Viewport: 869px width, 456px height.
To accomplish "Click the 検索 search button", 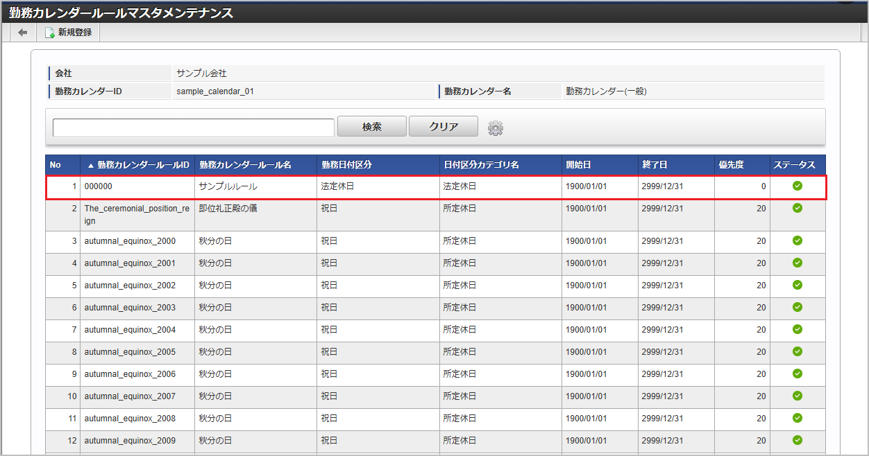I will tap(371, 127).
